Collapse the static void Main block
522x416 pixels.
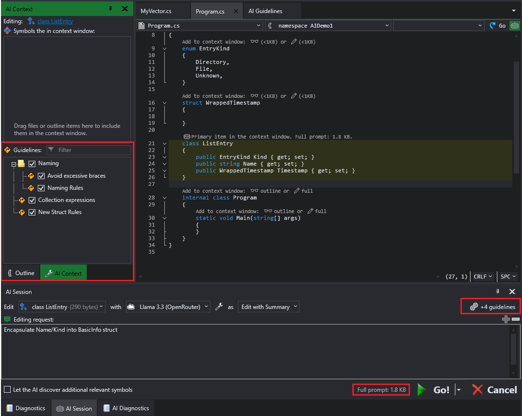tap(164, 218)
